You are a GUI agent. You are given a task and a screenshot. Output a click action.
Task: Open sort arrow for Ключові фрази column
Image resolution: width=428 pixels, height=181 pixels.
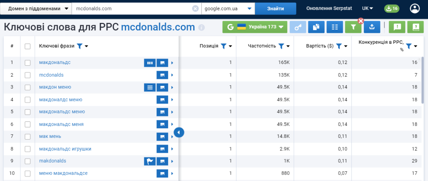tap(87, 46)
